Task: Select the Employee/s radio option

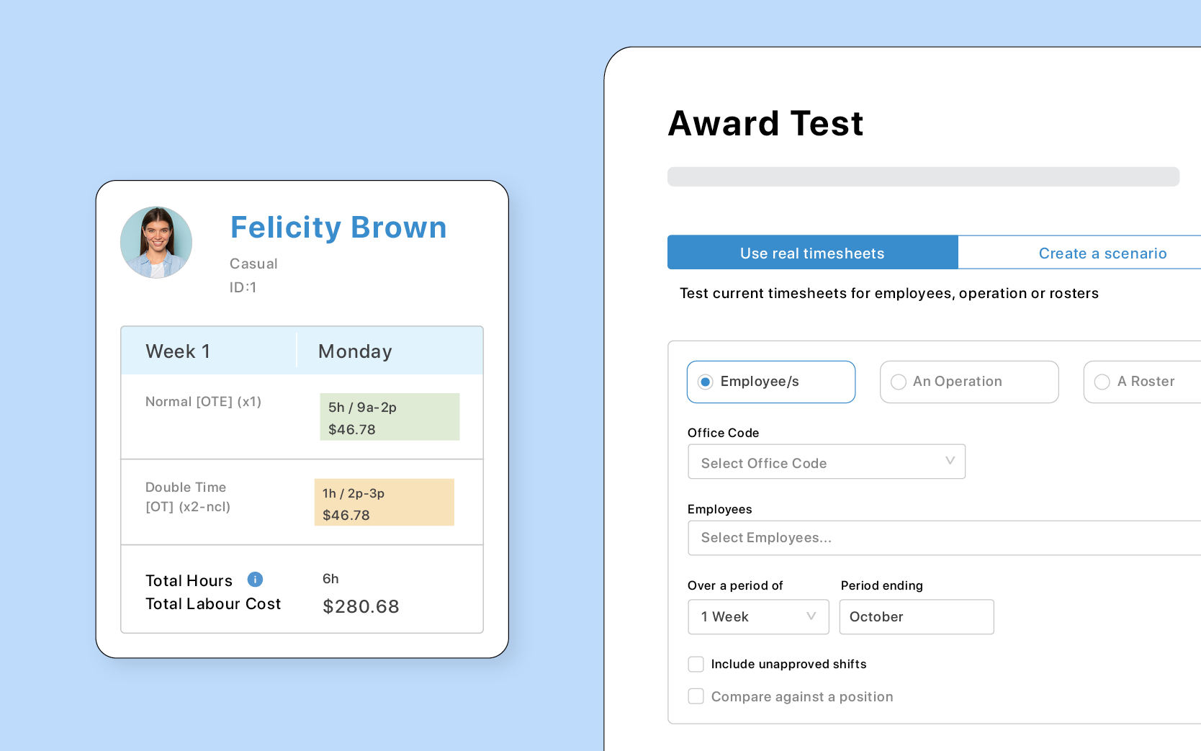Action: click(x=706, y=382)
